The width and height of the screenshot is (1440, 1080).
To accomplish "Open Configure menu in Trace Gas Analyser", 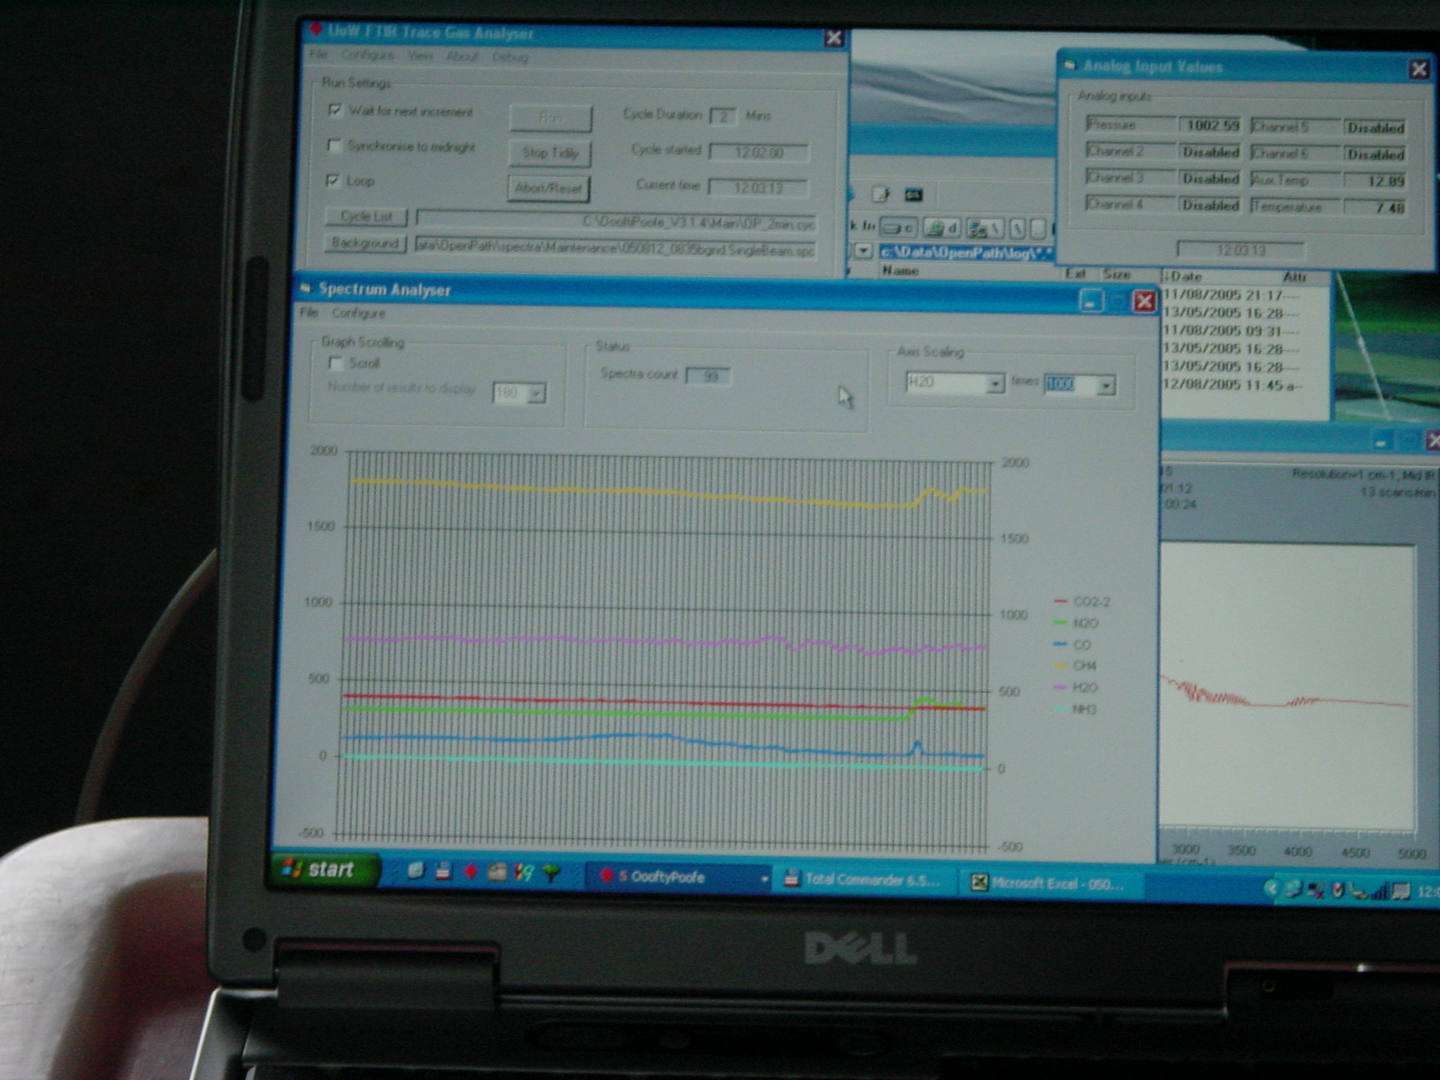I will 367,55.
